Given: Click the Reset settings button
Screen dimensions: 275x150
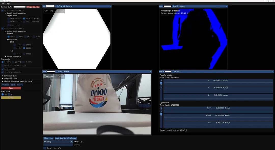Looking at the screenshot, I should pyautogui.click(x=20, y=85).
